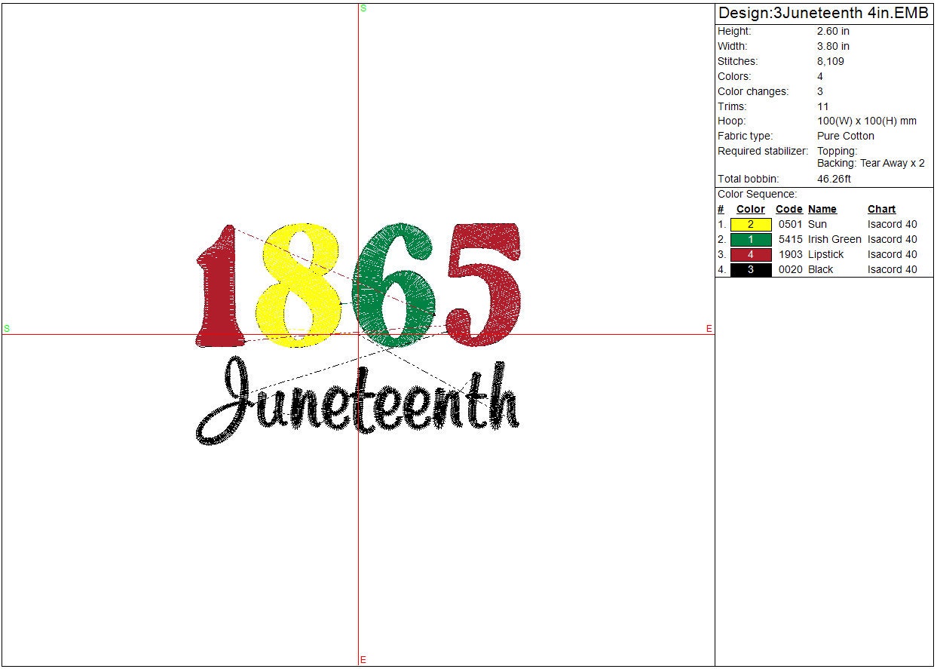
Task: Choose the Black color swatch
Action: coord(750,270)
